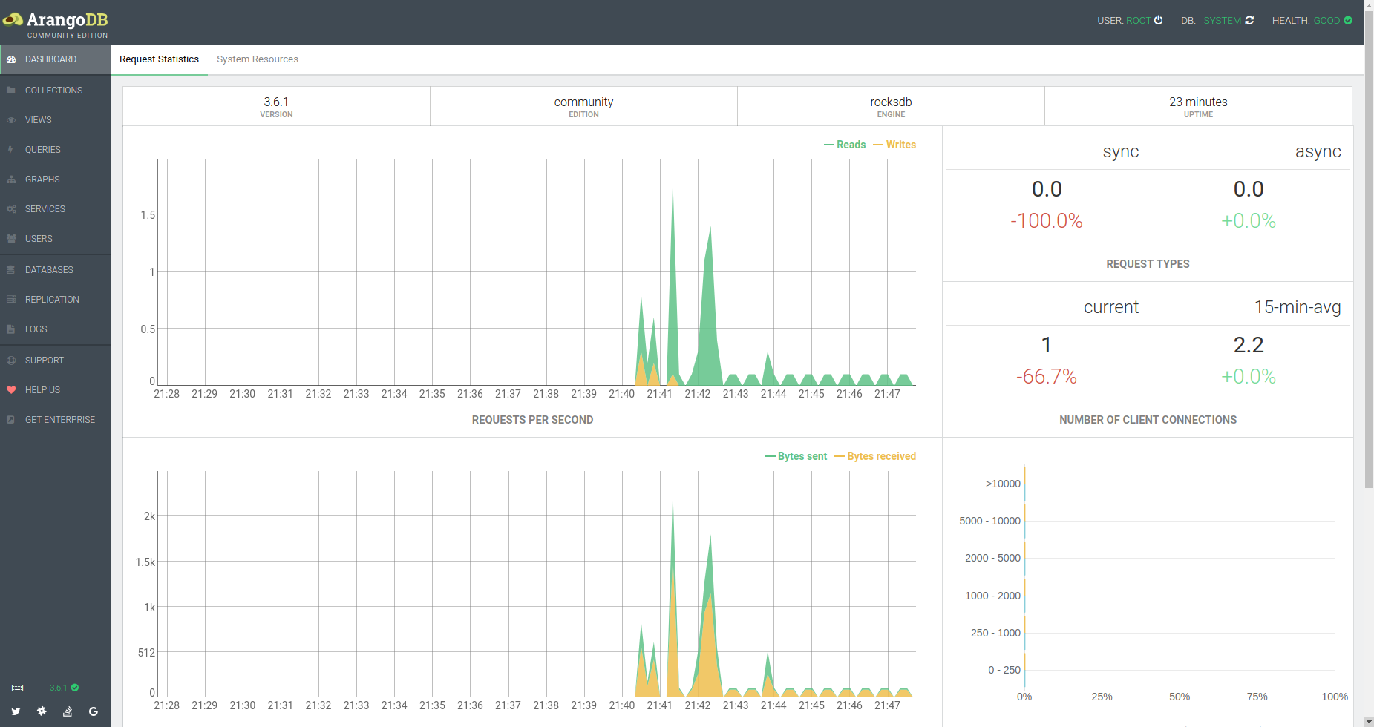Click the Google group icon
Screen dimensions: 1374x727
94,711
